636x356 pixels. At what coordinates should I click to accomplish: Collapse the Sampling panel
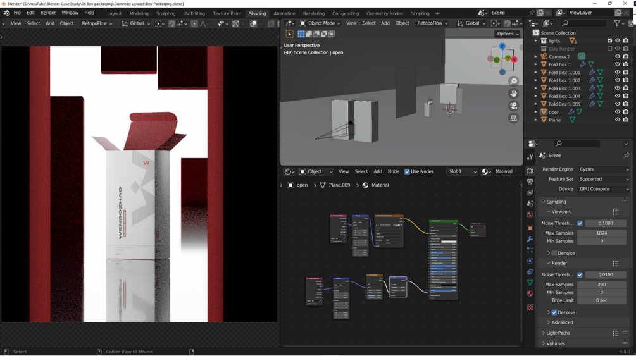click(556, 202)
